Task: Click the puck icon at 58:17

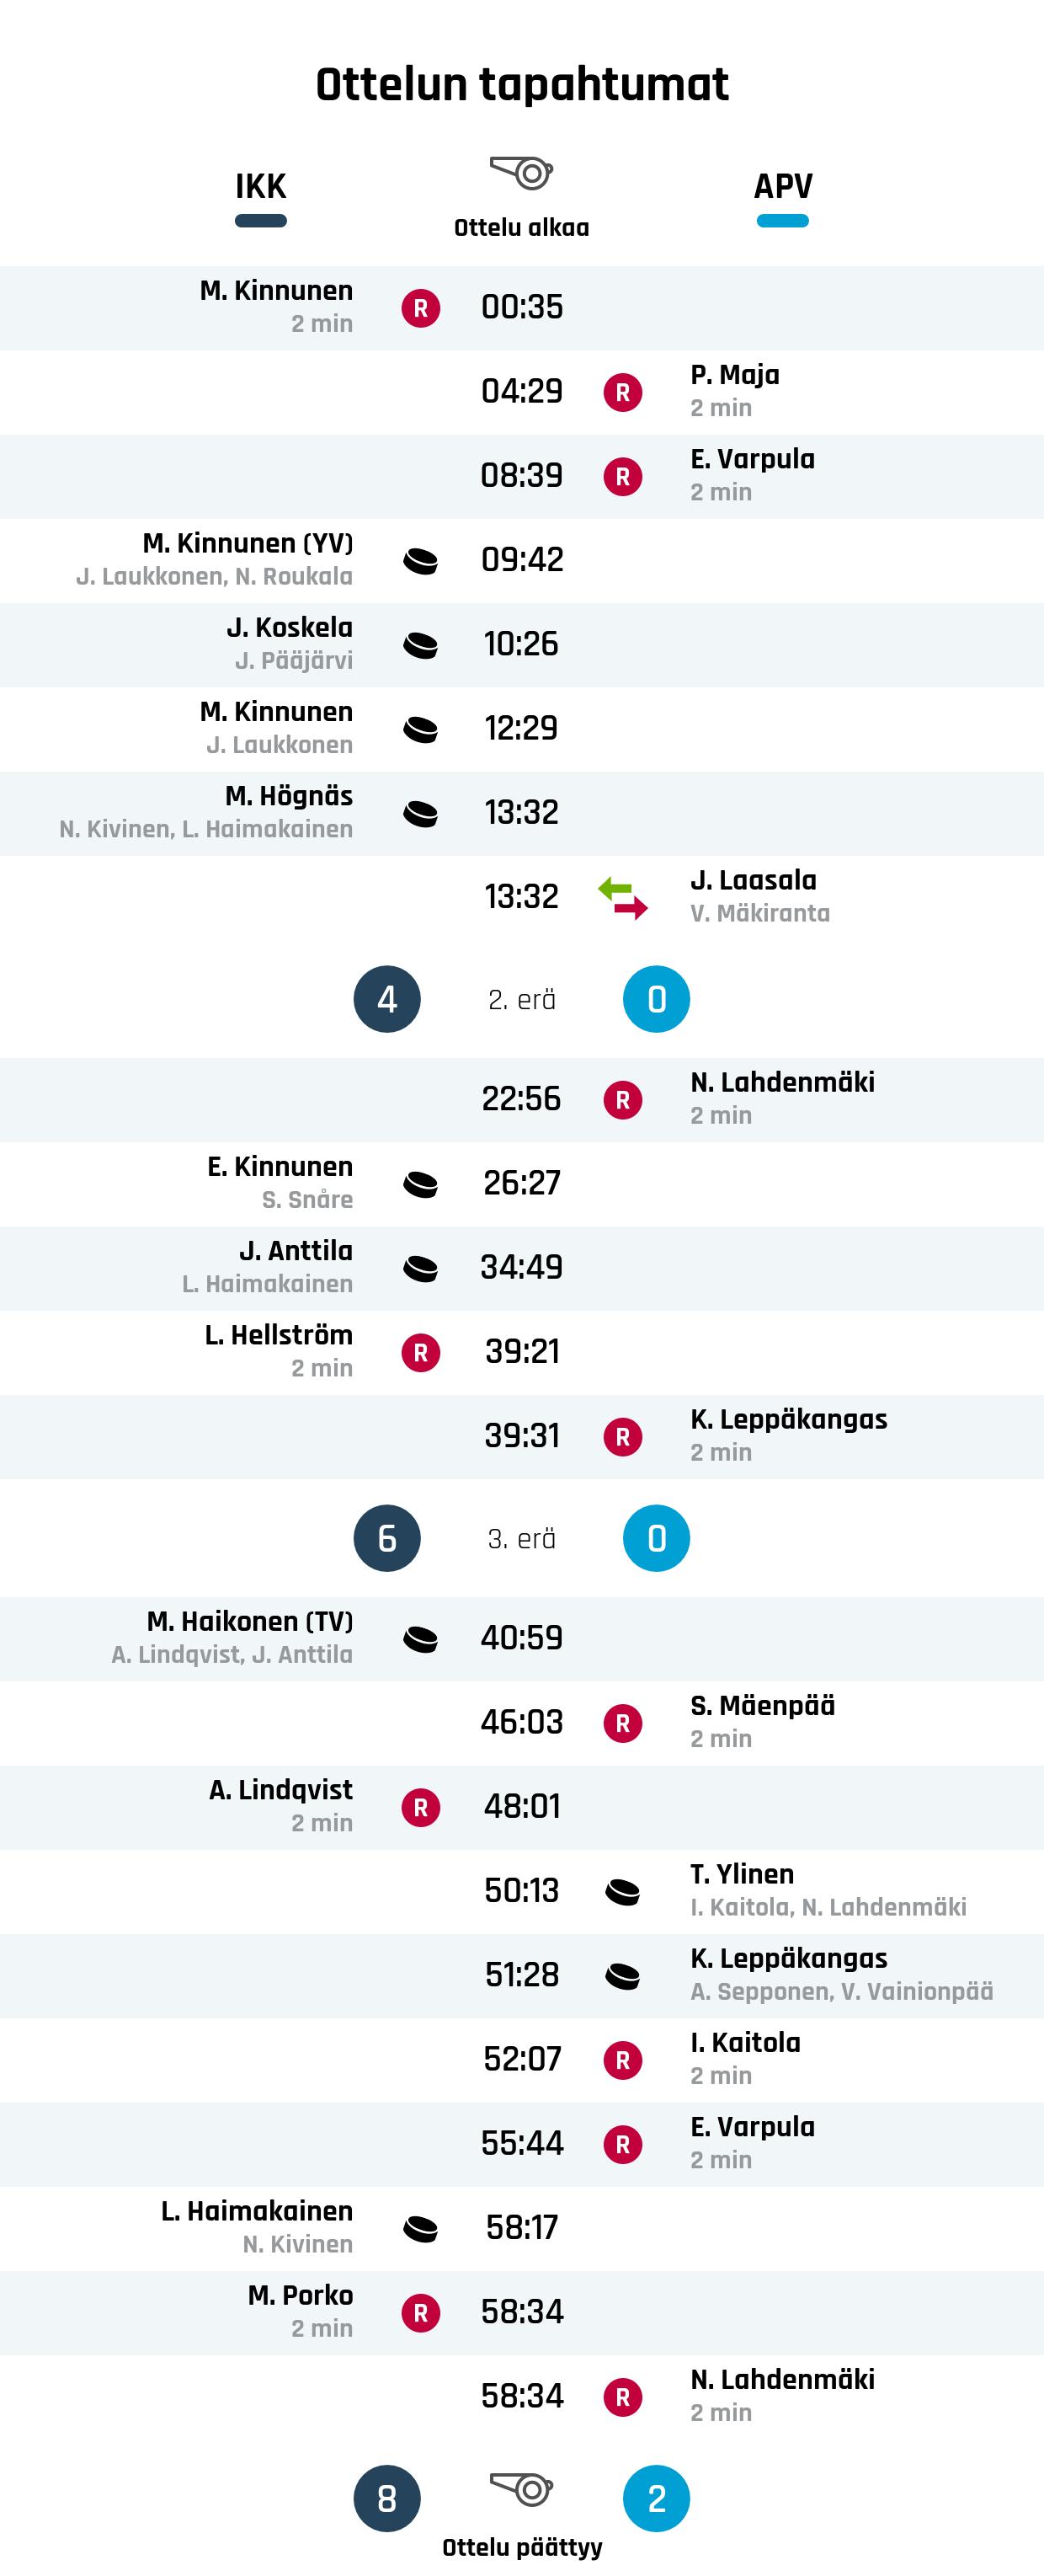Action: coord(421,2228)
